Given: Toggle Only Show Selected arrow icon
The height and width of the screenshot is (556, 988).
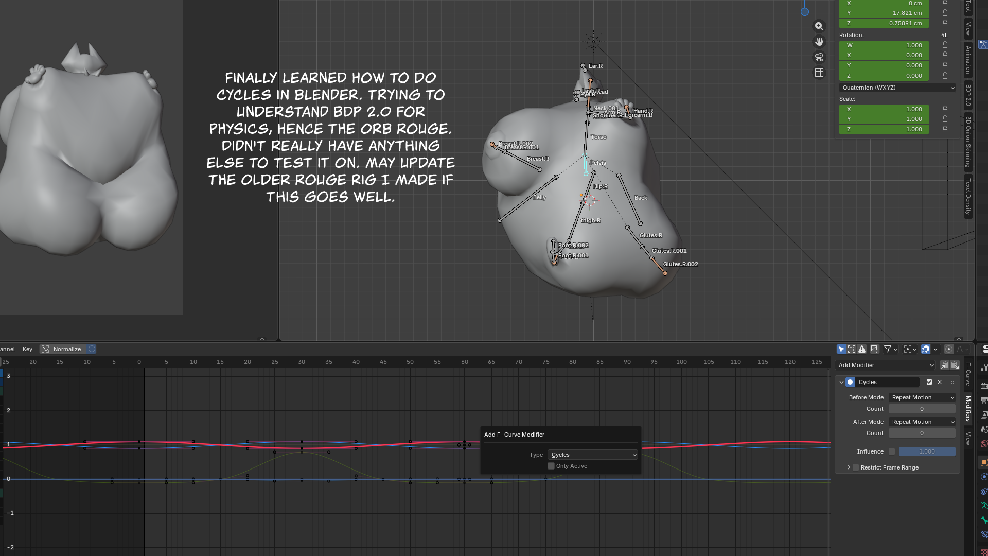Looking at the screenshot, I should [841, 349].
